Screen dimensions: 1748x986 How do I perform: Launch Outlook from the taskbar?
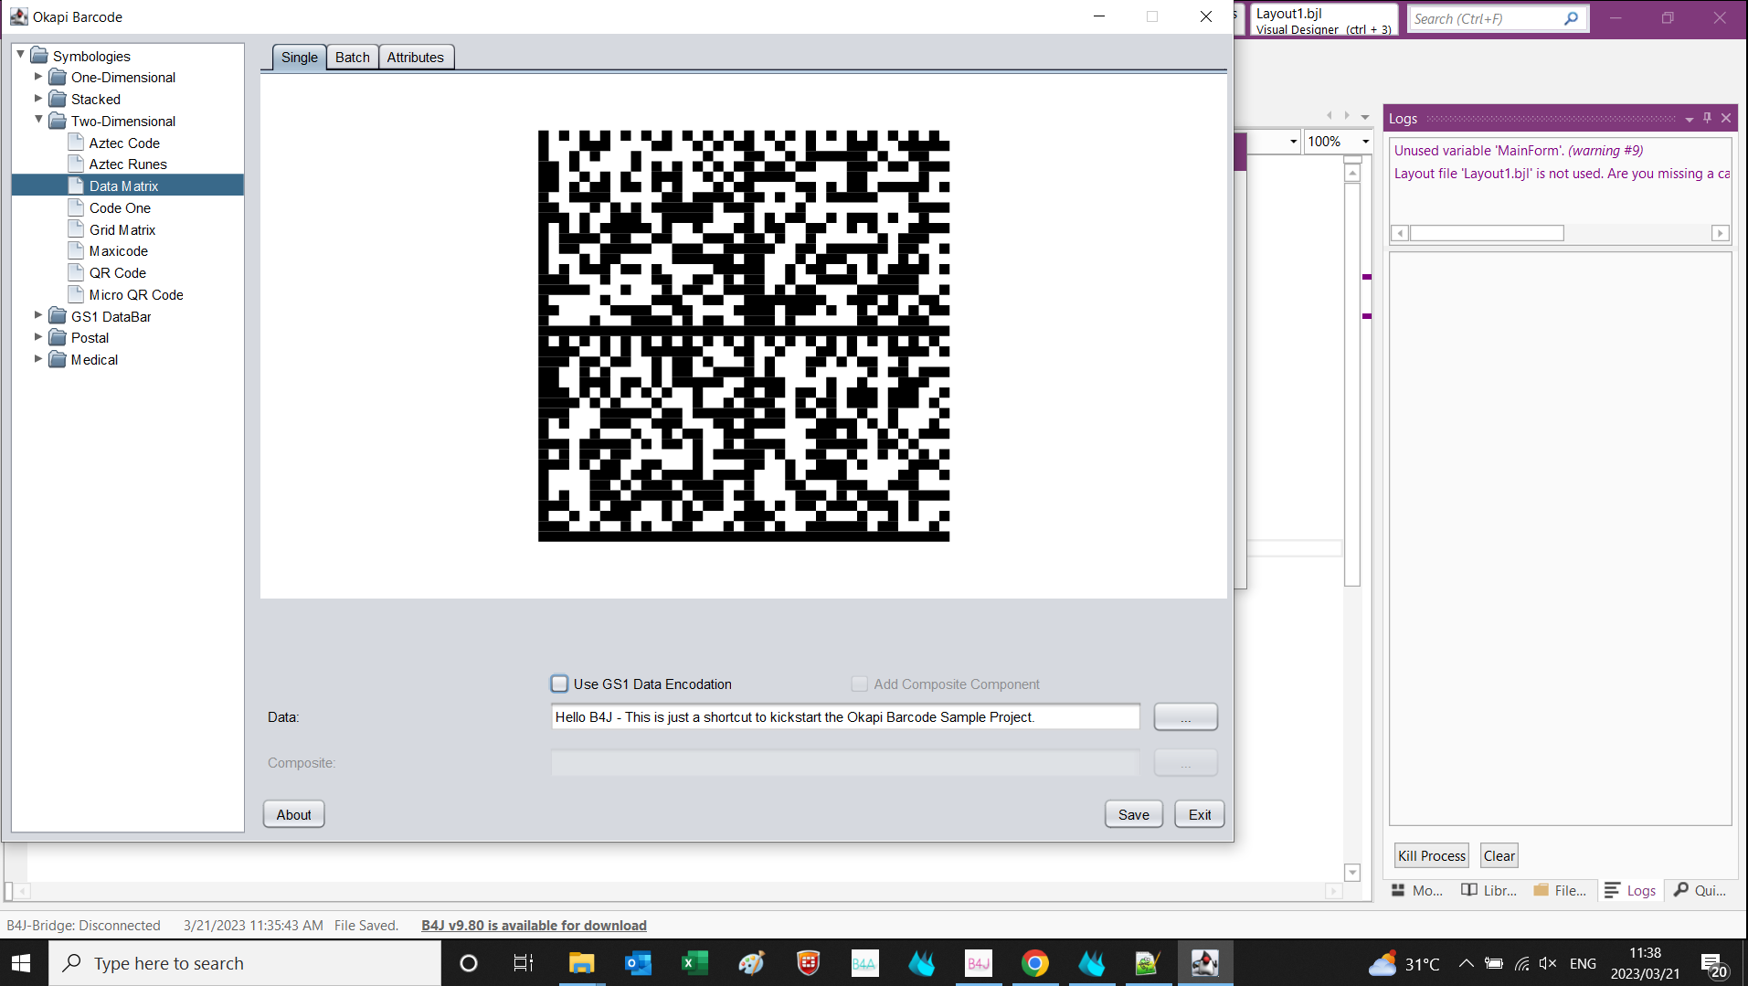[x=638, y=963]
